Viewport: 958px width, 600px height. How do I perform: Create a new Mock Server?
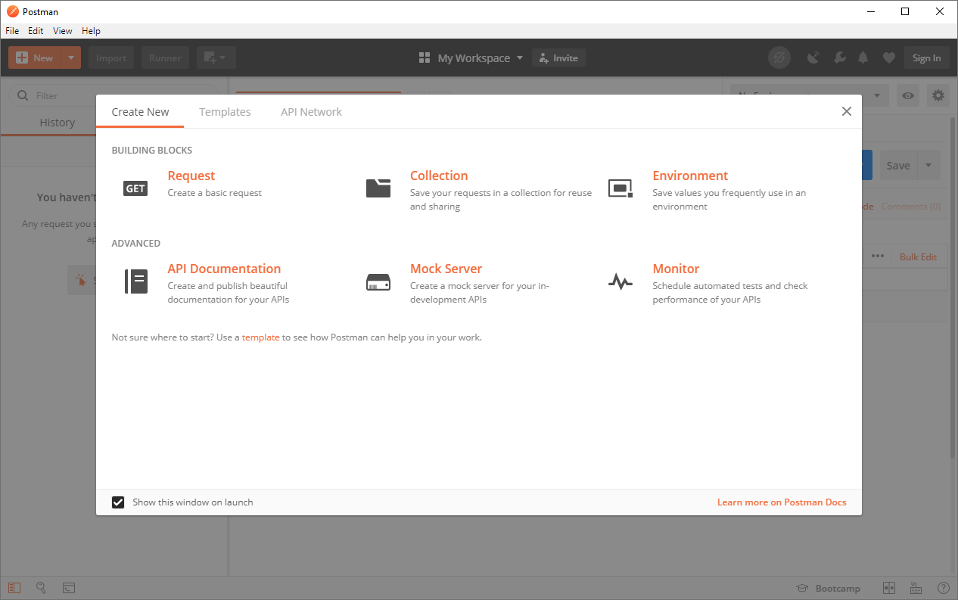click(x=446, y=268)
